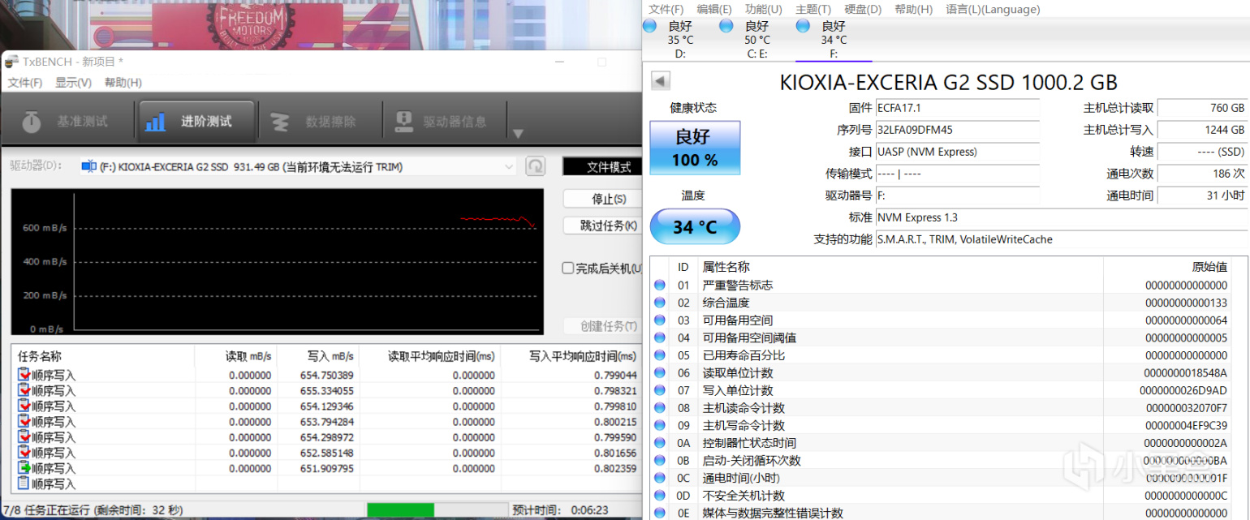Viewport: 1250px width, 520px height.
Task: Click the 主机总计读取 value 760 GB
Action: pyautogui.click(x=1202, y=108)
